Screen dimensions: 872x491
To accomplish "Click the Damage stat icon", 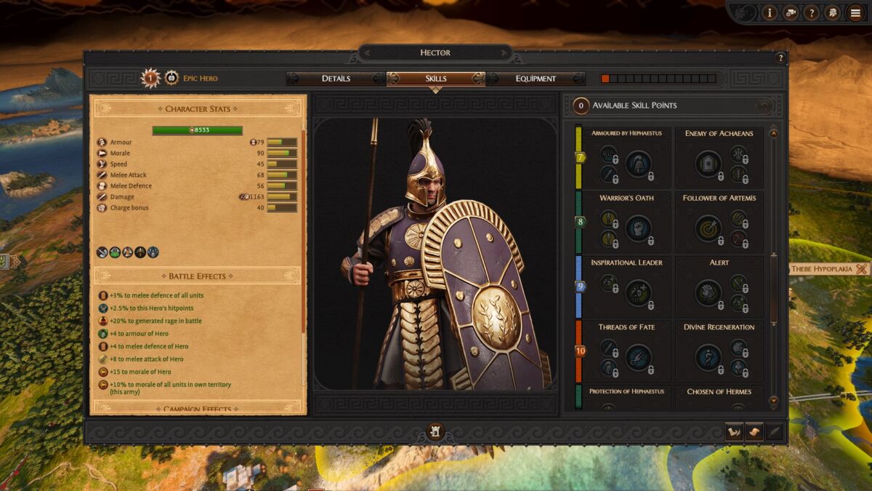I will pos(102,197).
